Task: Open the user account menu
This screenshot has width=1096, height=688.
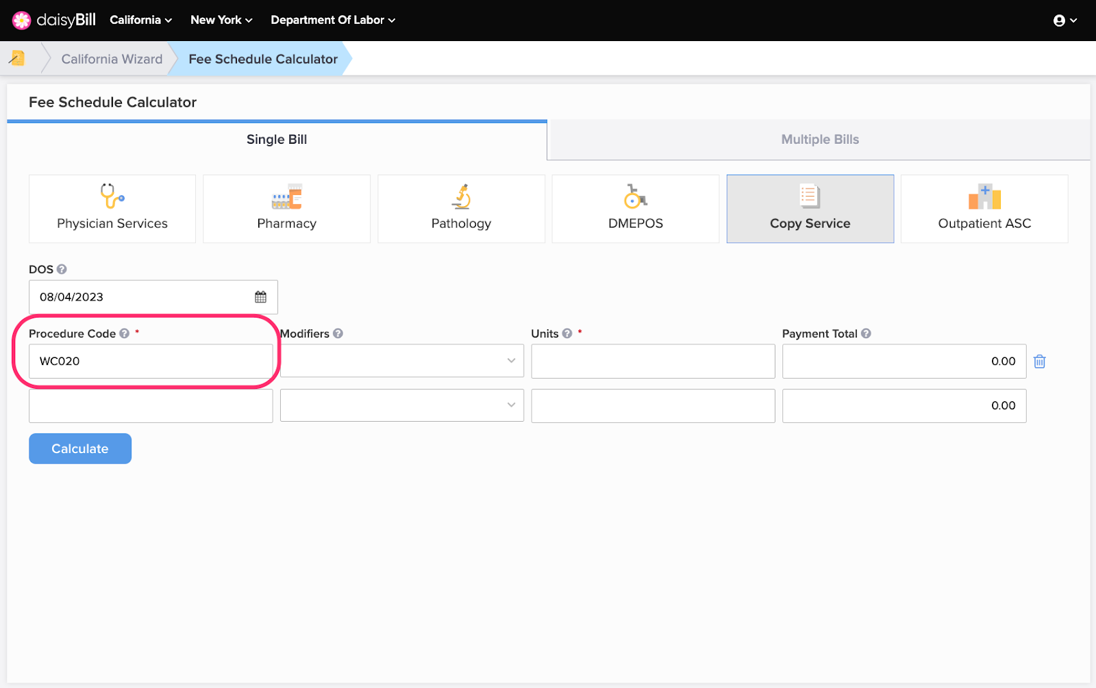Action: (x=1064, y=21)
